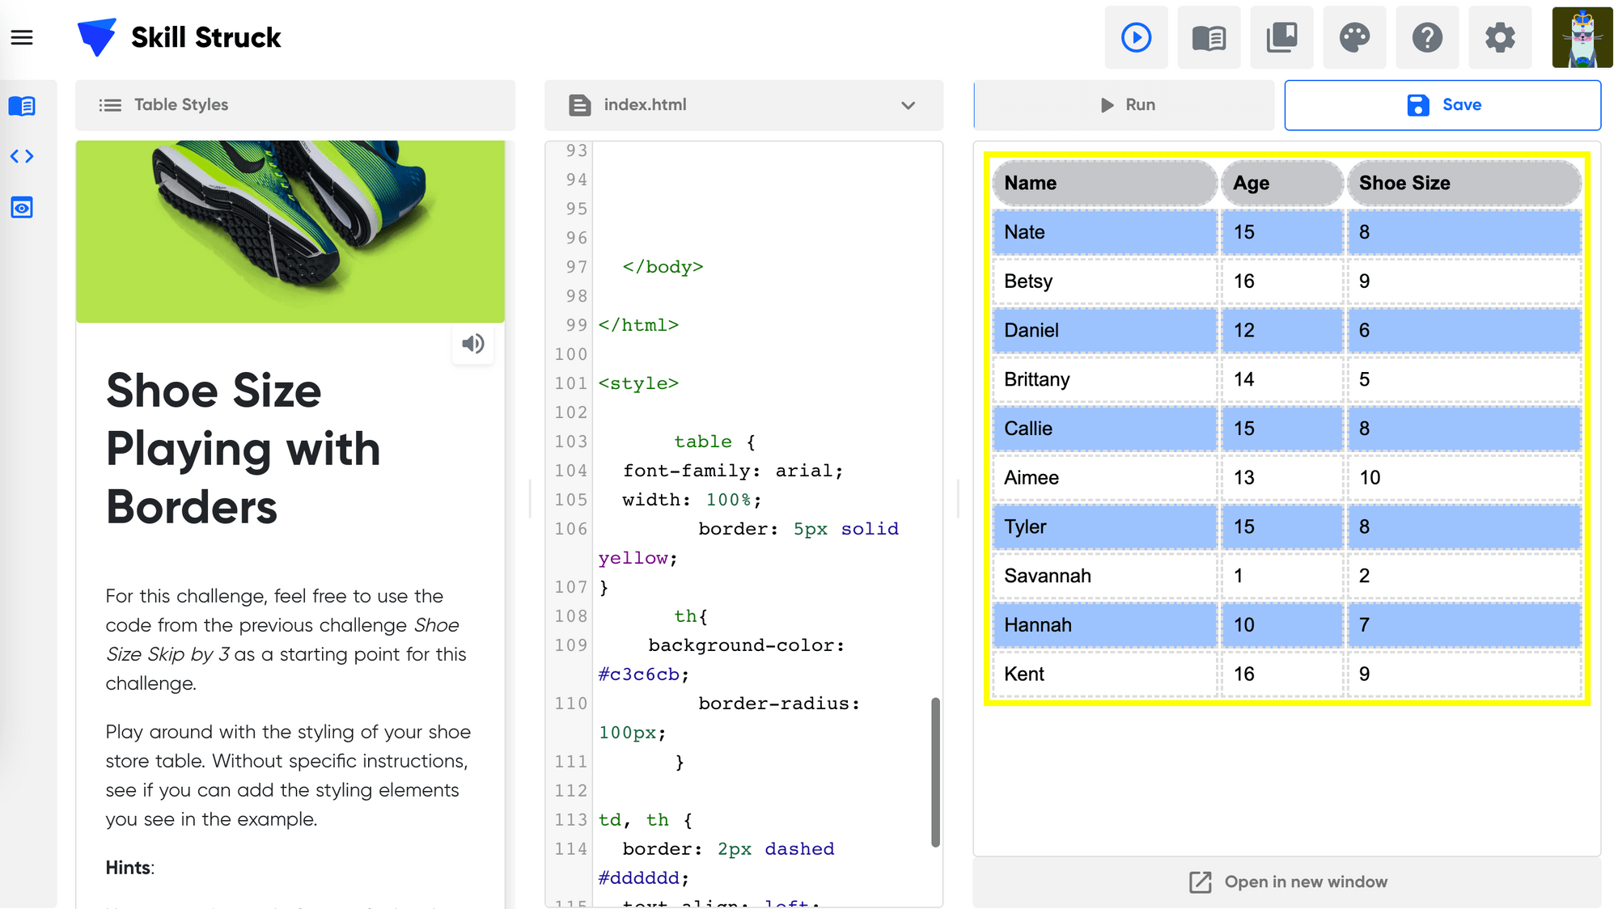Click the Save button
The image size is (1618, 909).
(1442, 105)
